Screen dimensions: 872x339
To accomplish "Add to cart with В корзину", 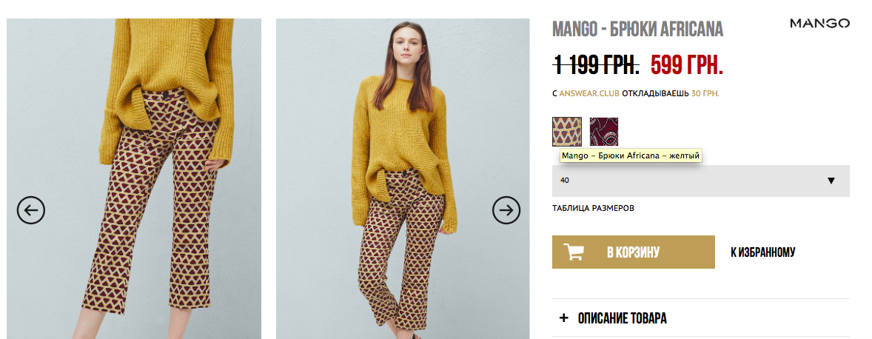I will click(x=634, y=252).
